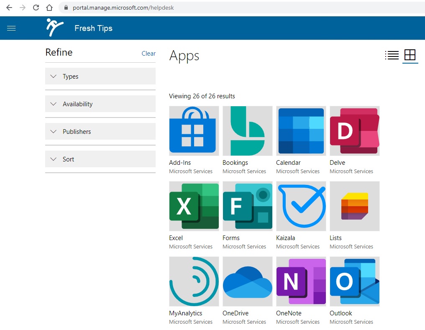This screenshot has width=425, height=330.
Task: Go forward in browser
Action: [23, 8]
